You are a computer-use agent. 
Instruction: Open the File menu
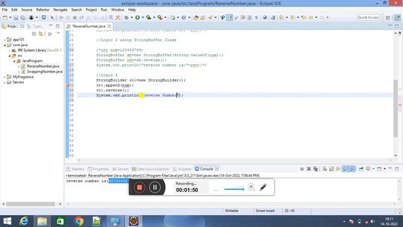tap(4, 9)
